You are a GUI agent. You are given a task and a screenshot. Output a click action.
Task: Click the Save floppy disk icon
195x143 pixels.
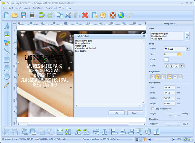coord(23,15)
